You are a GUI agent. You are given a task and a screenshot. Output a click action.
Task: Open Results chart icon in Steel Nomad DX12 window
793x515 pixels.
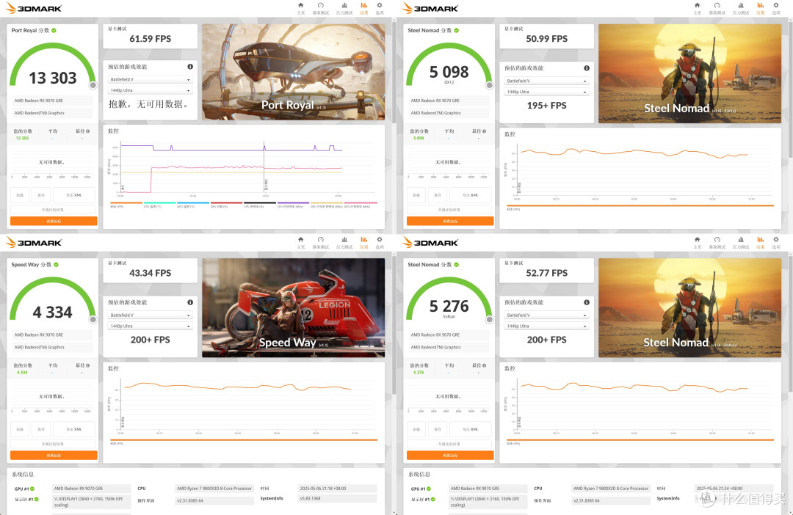point(761,6)
